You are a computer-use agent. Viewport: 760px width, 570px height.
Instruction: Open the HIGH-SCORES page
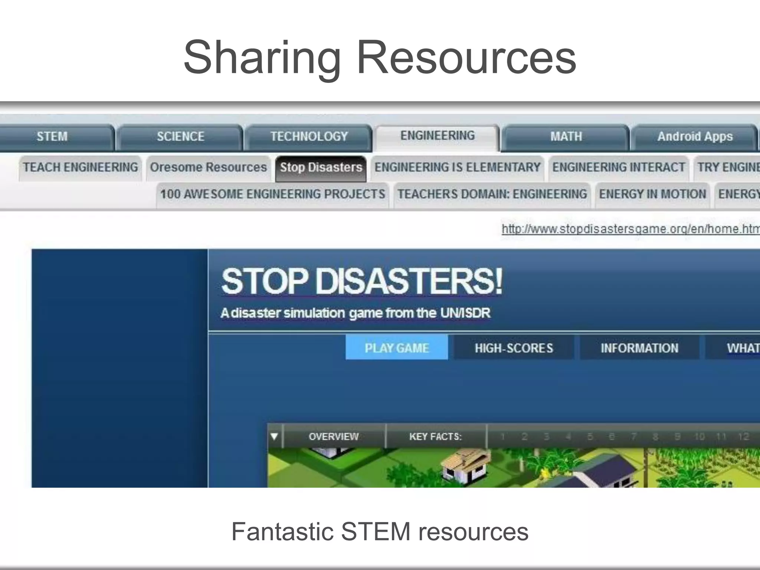coord(514,348)
